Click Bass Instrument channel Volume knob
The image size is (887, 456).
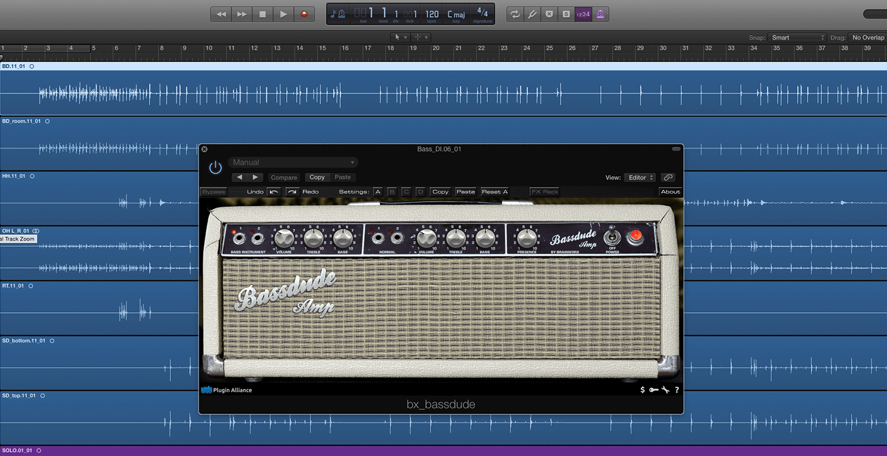[284, 238]
